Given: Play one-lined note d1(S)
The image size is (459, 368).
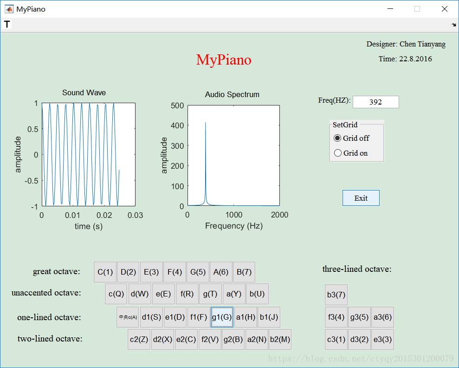Looking at the screenshot, I should [151, 317].
